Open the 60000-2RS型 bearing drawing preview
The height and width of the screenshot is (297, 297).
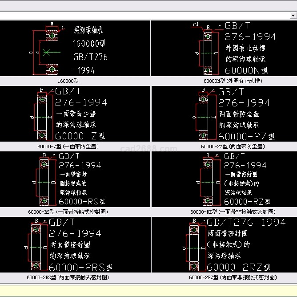pos(75,245)
